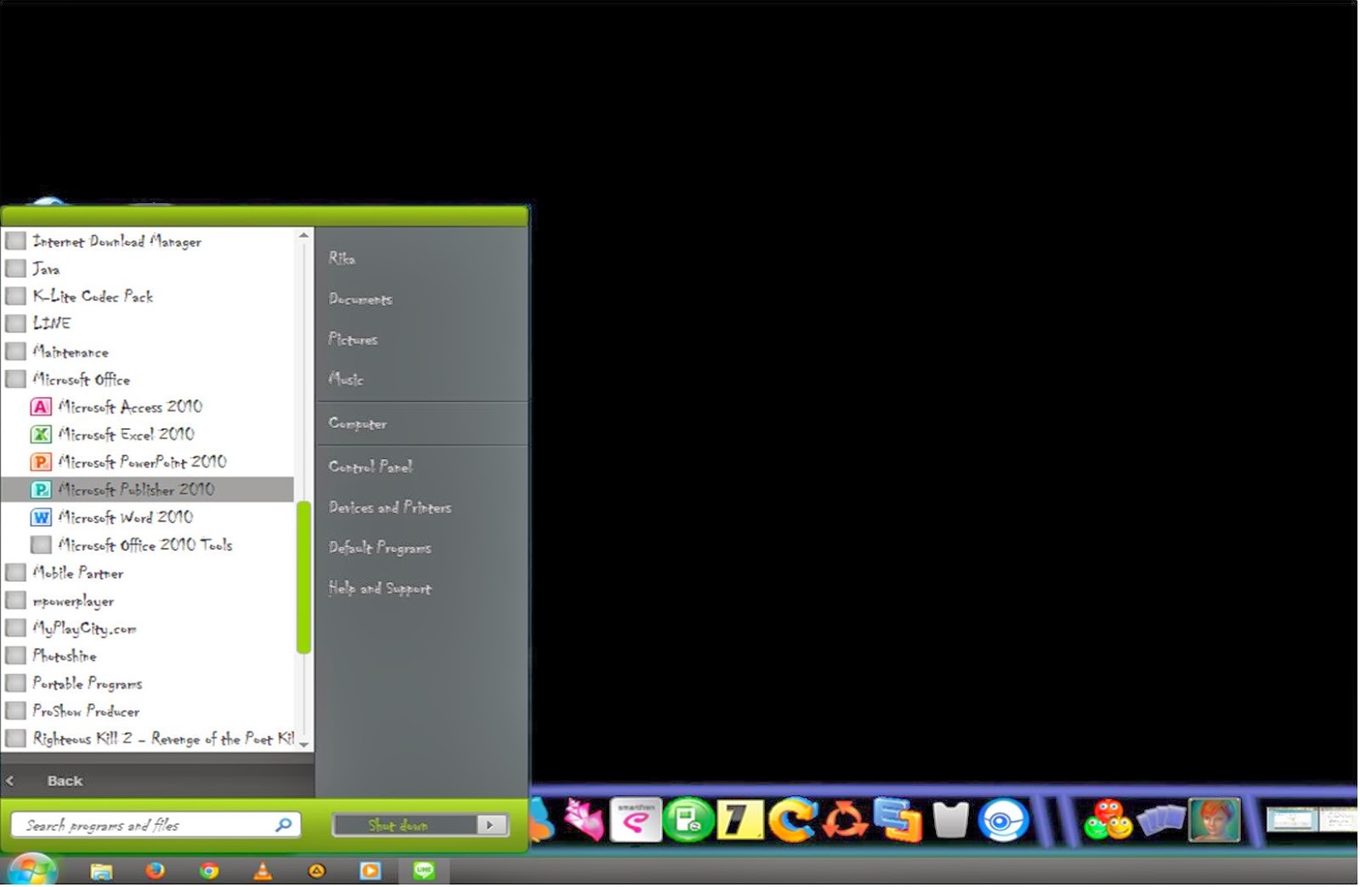The height and width of the screenshot is (887, 1360).
Task: Expand the Portable Programs folder
Action: pos(74,683)
